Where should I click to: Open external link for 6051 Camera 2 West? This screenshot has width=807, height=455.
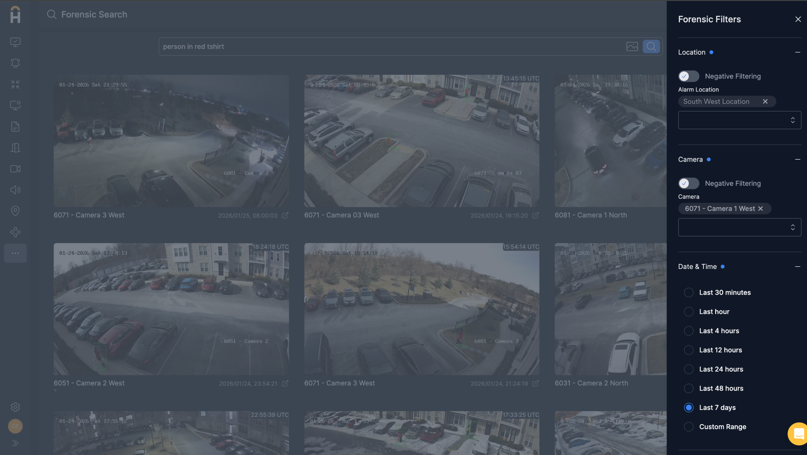tap(285, 383)
